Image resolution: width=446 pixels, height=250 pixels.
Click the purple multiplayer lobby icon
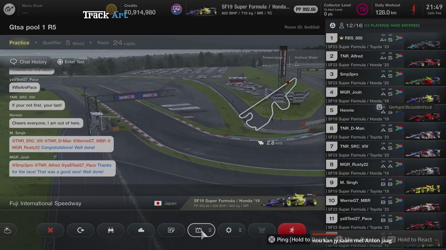tap(177, 9)
